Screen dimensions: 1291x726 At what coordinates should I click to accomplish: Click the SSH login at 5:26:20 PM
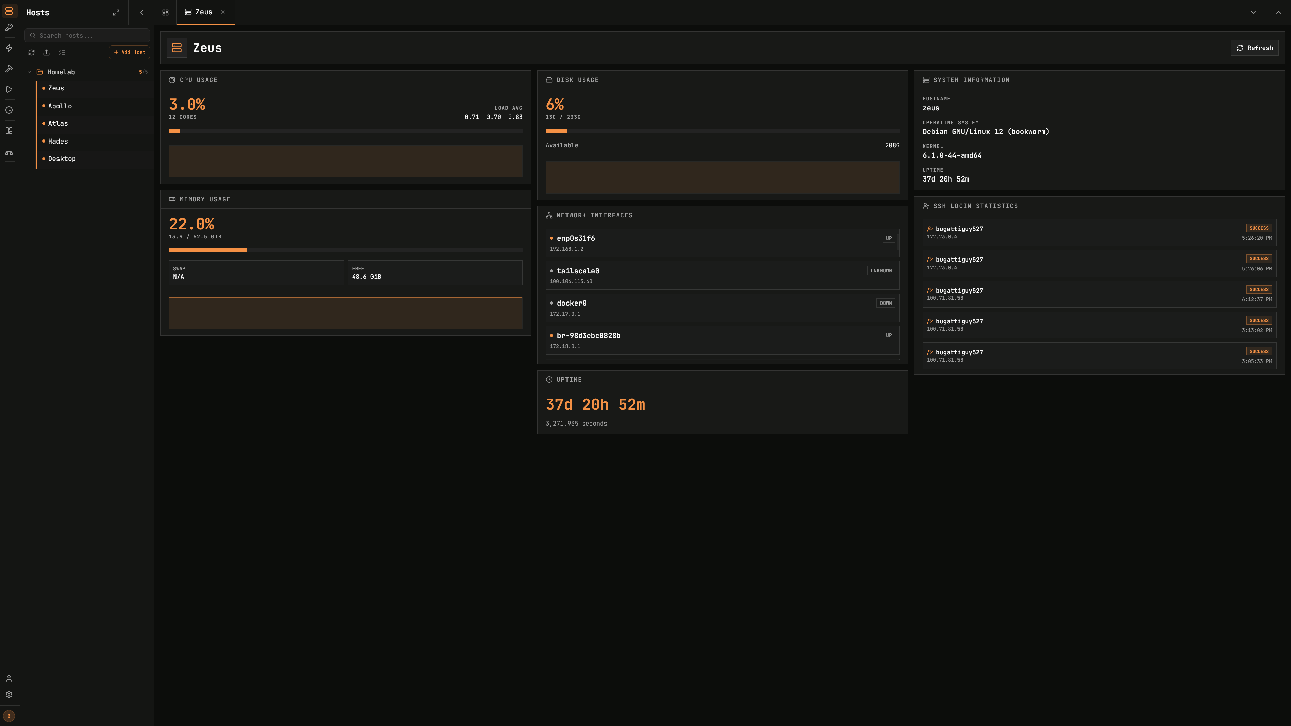click(1100, 233)
